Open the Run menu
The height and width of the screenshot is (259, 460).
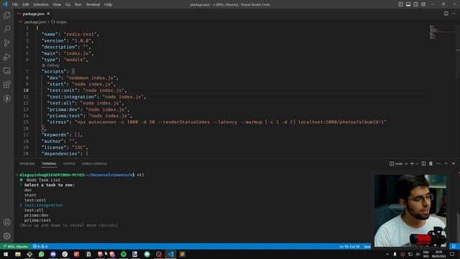[x=78, y=4]
